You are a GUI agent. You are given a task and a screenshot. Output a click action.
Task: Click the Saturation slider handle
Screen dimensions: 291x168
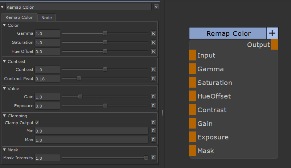105,42
